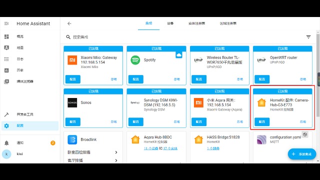
Task: Open the integrations filter icon
Action: pos(308,37)
